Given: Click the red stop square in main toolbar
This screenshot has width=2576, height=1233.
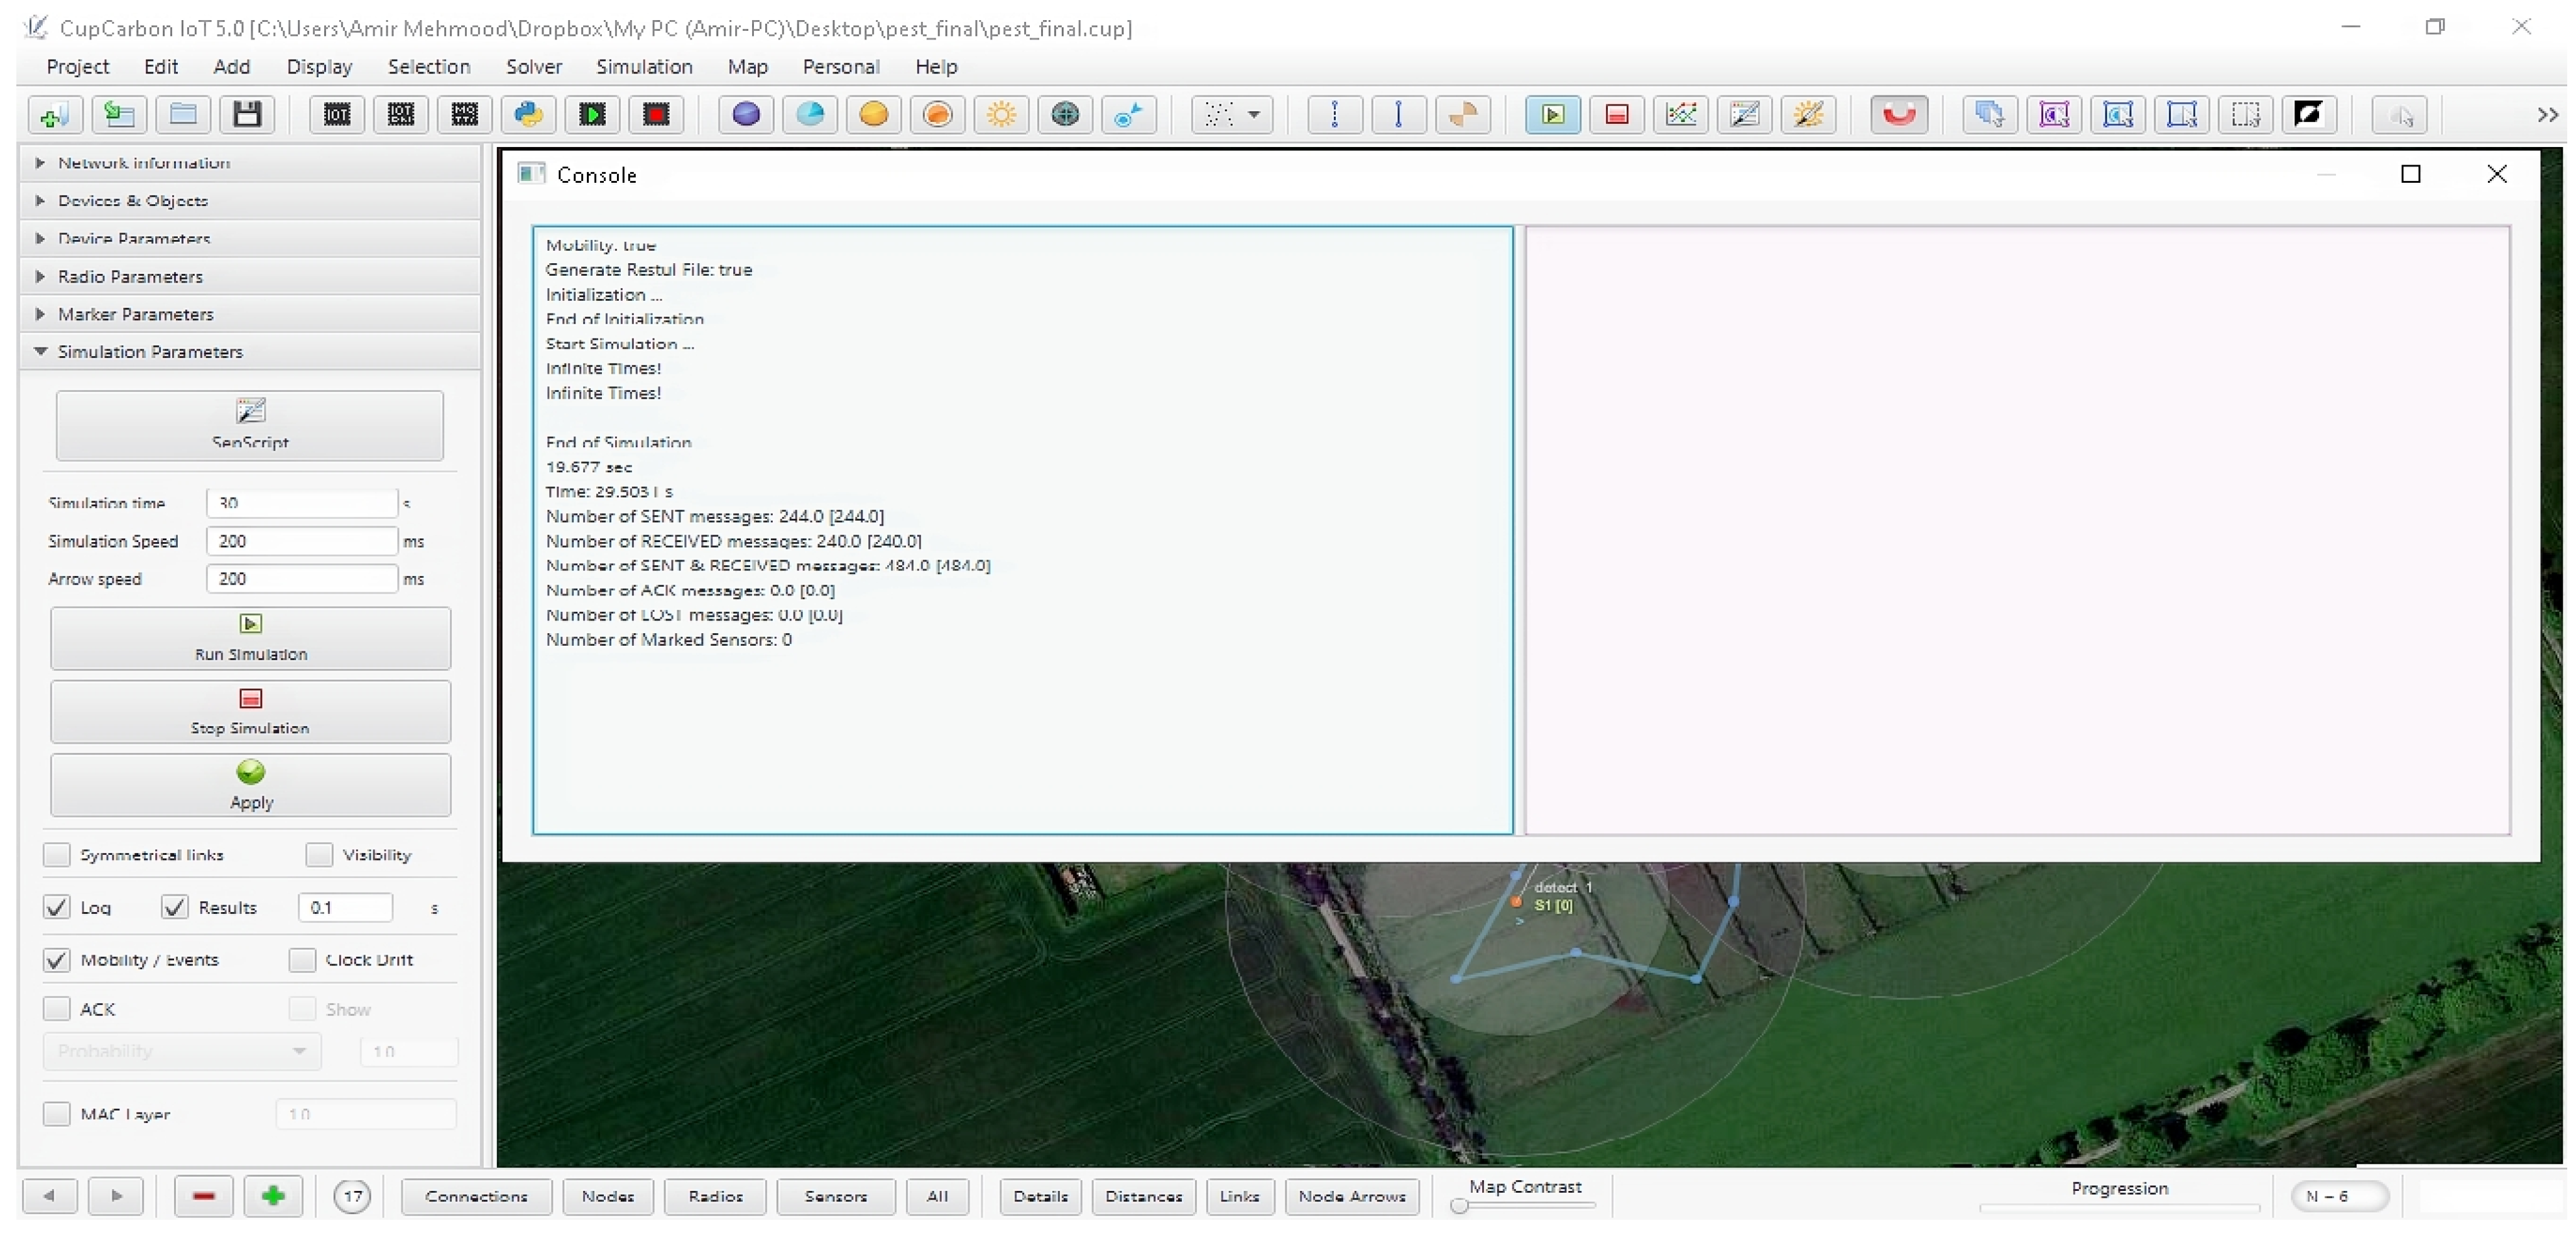Looking at the screenshot, I should [1616, 115].
